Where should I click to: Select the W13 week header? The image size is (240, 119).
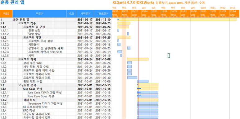(232, 8)
